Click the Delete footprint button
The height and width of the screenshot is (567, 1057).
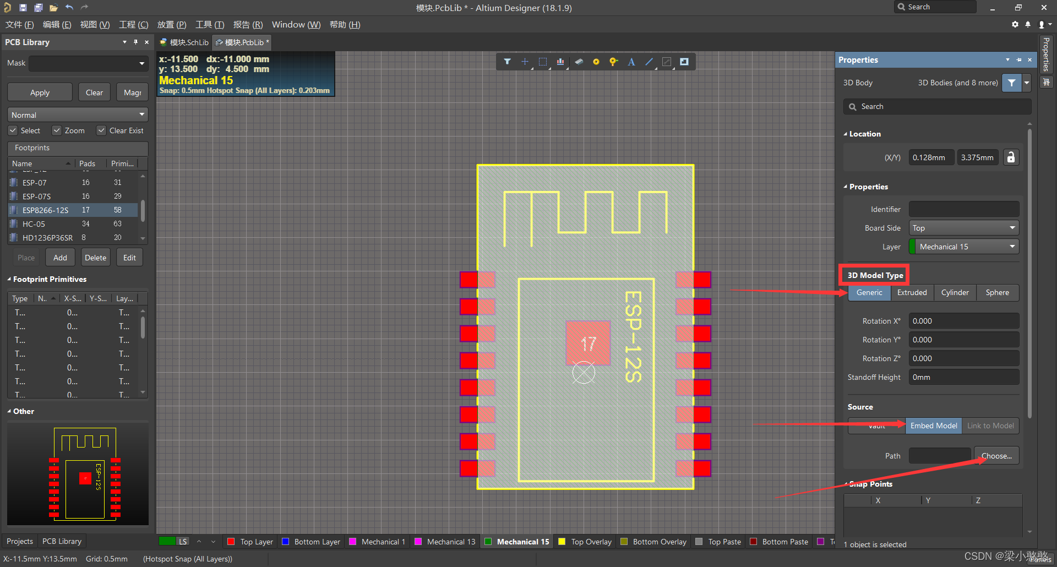coord(95,258)
